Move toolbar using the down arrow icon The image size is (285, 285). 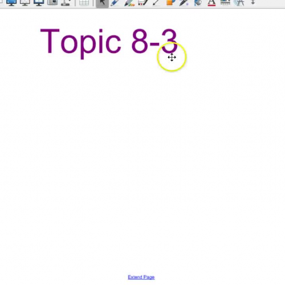coord(253,2)
